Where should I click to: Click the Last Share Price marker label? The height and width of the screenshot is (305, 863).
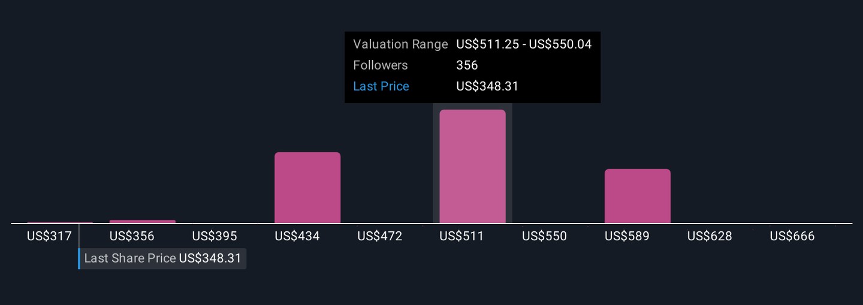(x=130, y=258)
